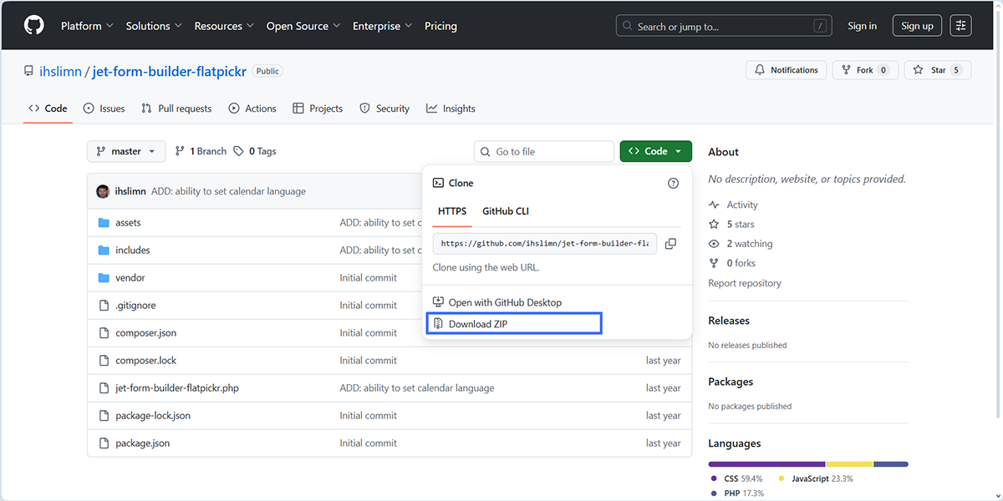The image size is (1003, 501).
Task: Open jet-form-builder-flatpickr.php file
Action: pos(177,388)
